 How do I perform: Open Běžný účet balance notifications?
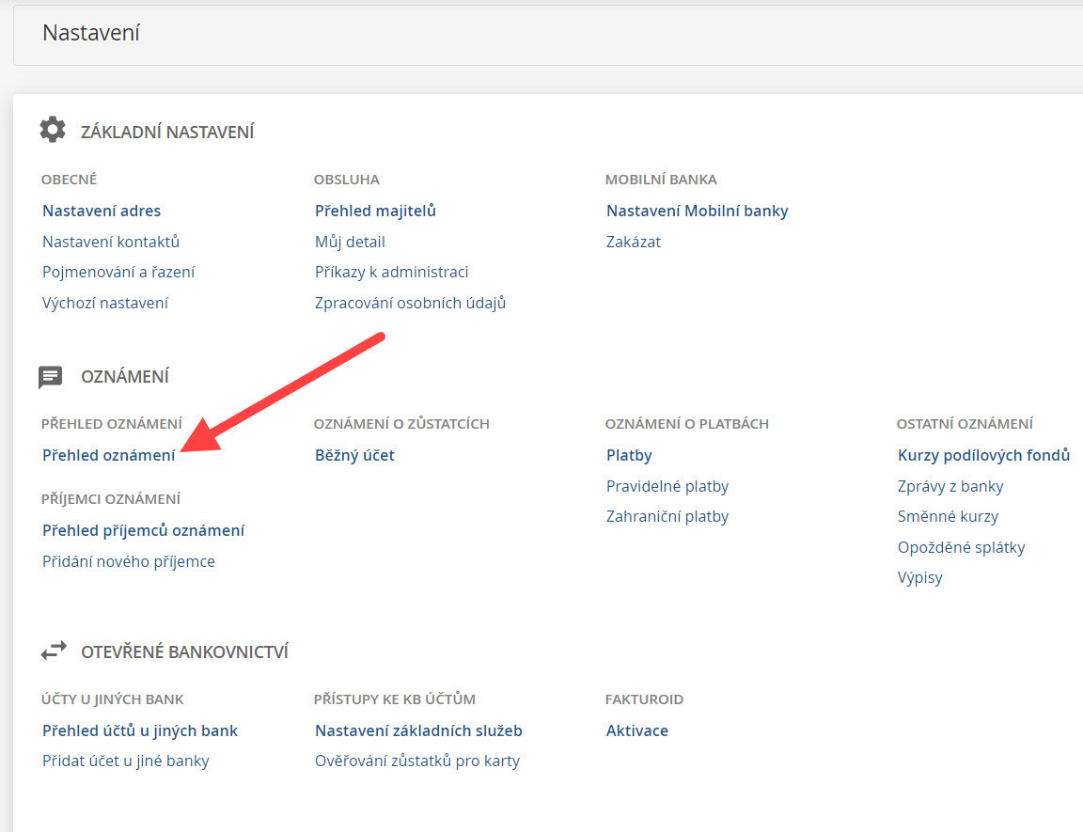click(354, 455)
